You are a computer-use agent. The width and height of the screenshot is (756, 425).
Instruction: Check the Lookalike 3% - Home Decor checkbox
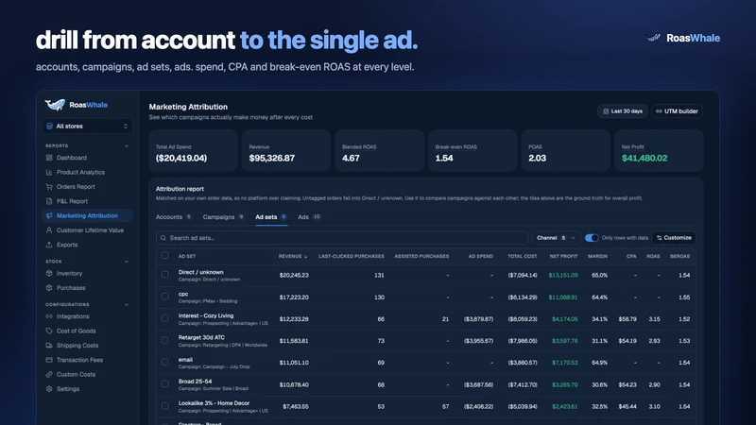click(164, 406)
